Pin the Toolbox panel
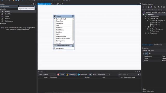This screenshot has height=93, width=166. click(33, 4)
